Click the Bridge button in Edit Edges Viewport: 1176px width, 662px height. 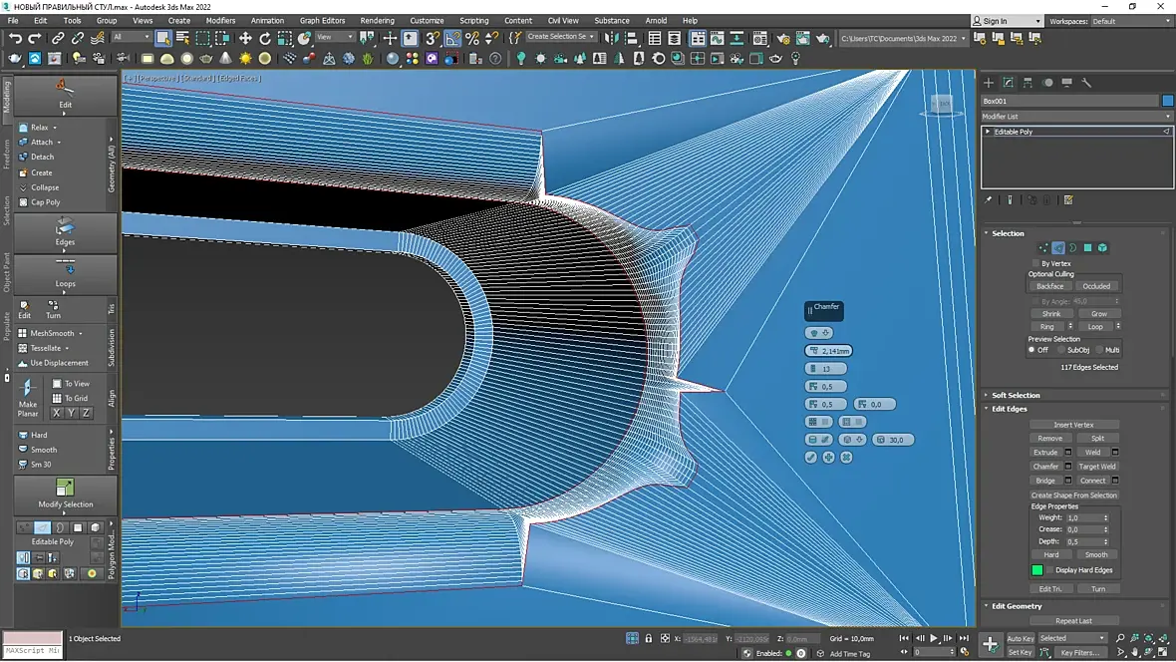tap(1044, 481)
